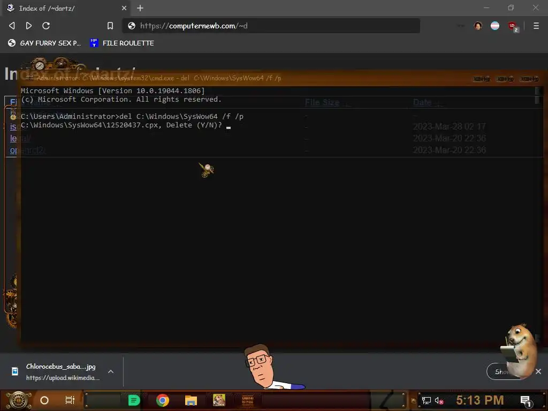Open the notification center icon
The width and height of the screenshot is (548, 411).
pos(526,400)
